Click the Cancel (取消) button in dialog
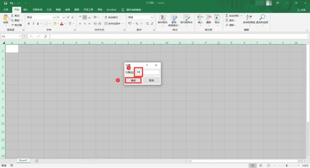 click(x=152, y=81)
